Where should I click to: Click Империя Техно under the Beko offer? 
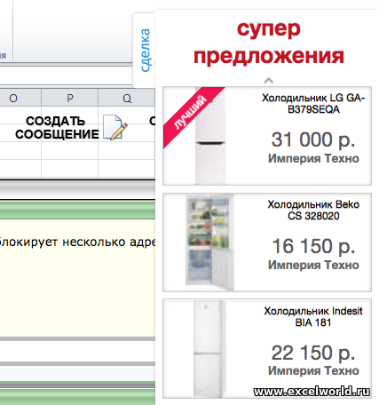point(313,265)
